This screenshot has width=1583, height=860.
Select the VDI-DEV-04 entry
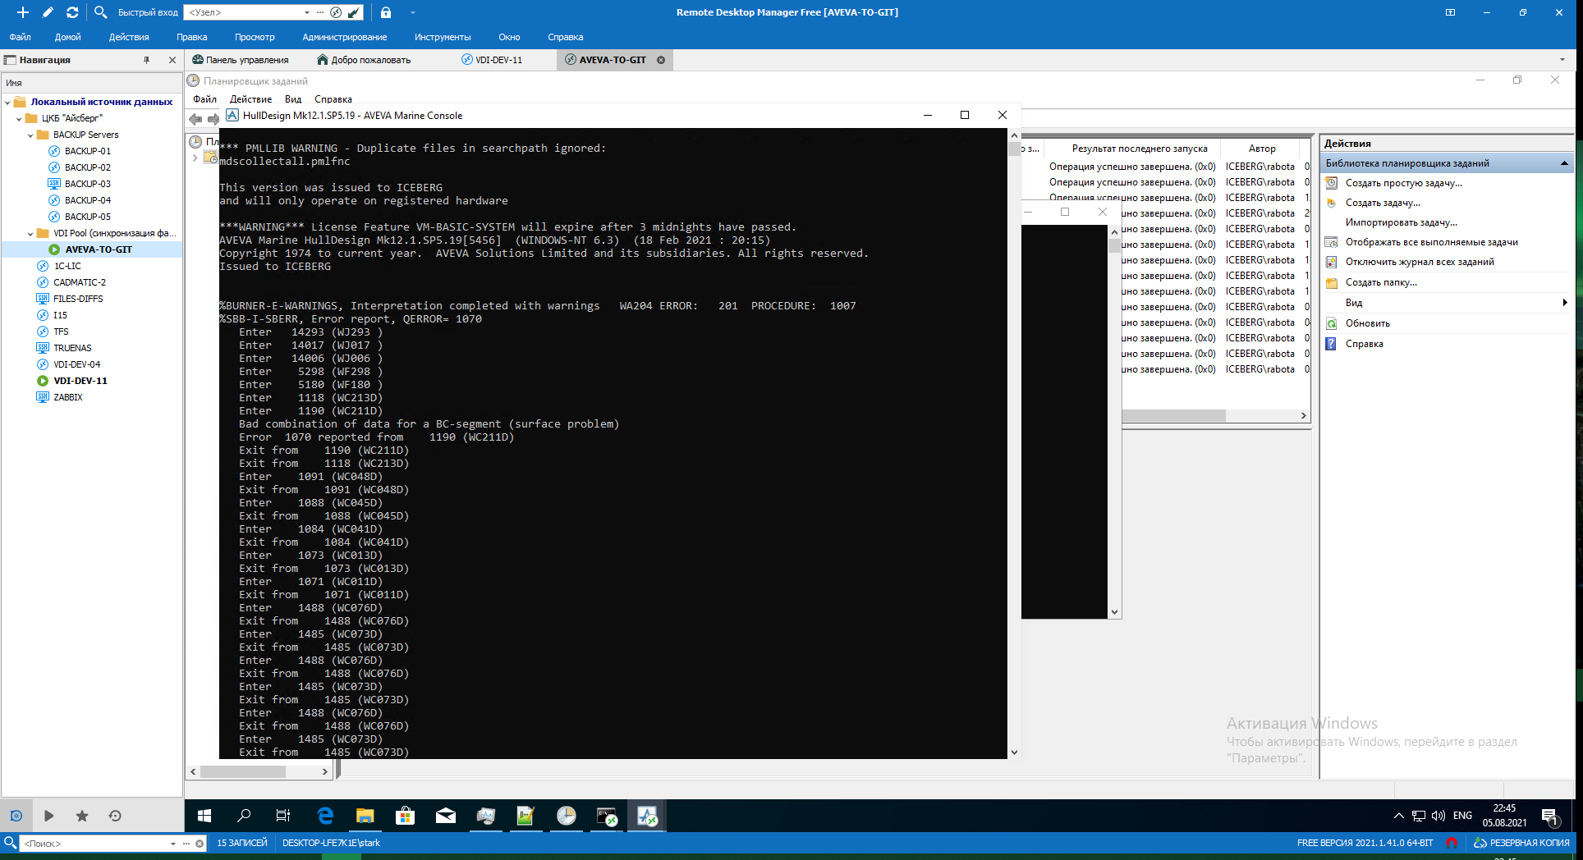(x=76, y=364)
